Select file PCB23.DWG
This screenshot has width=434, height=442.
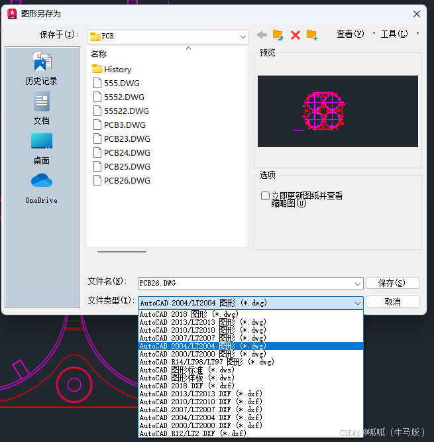click(122, 139)
